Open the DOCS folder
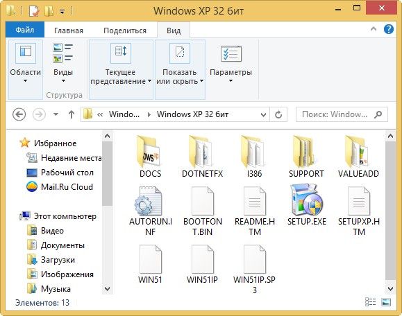This screenshot has width=402, height=316. (150, 157)
